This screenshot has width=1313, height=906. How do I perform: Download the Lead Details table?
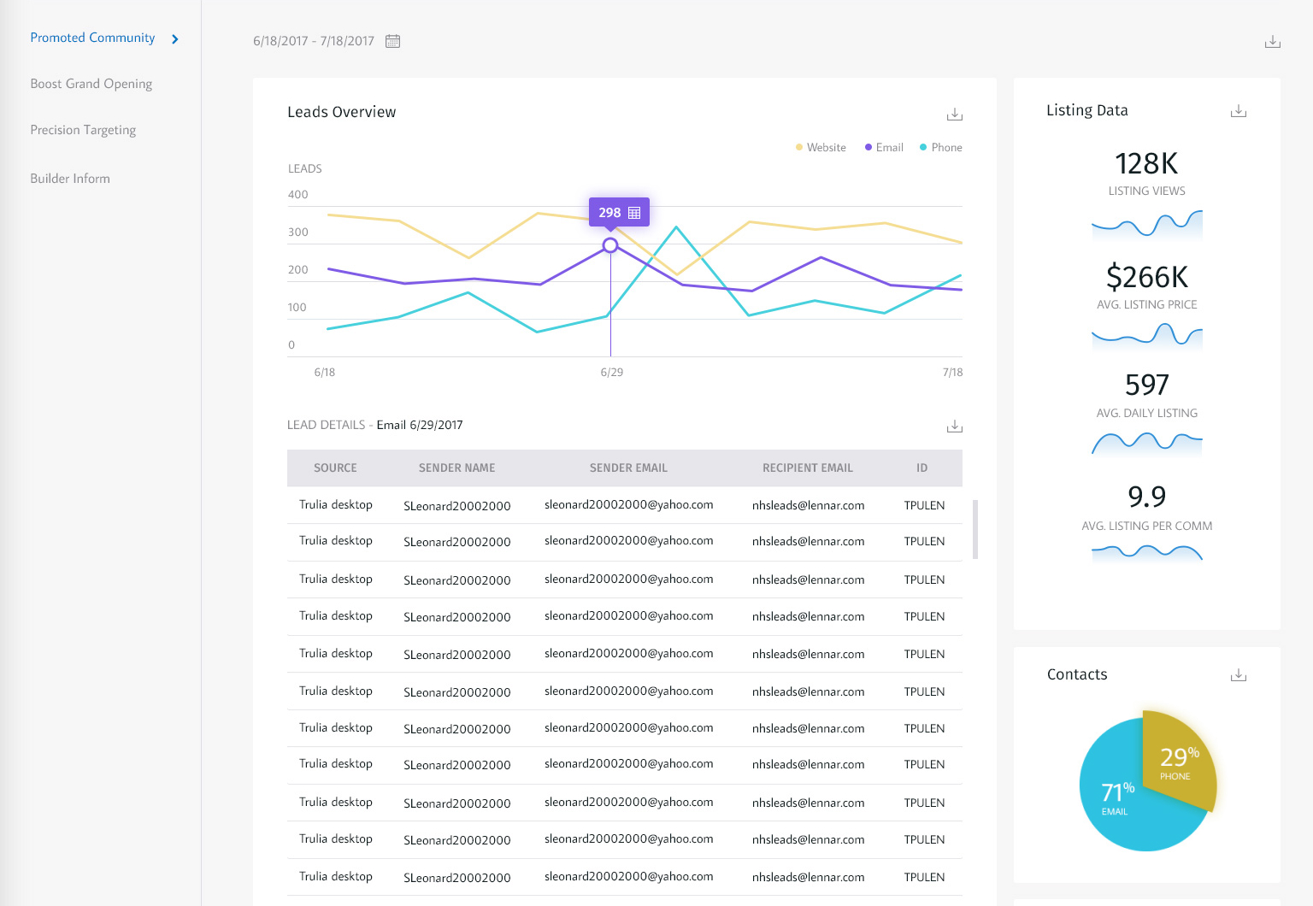[954, 427]
